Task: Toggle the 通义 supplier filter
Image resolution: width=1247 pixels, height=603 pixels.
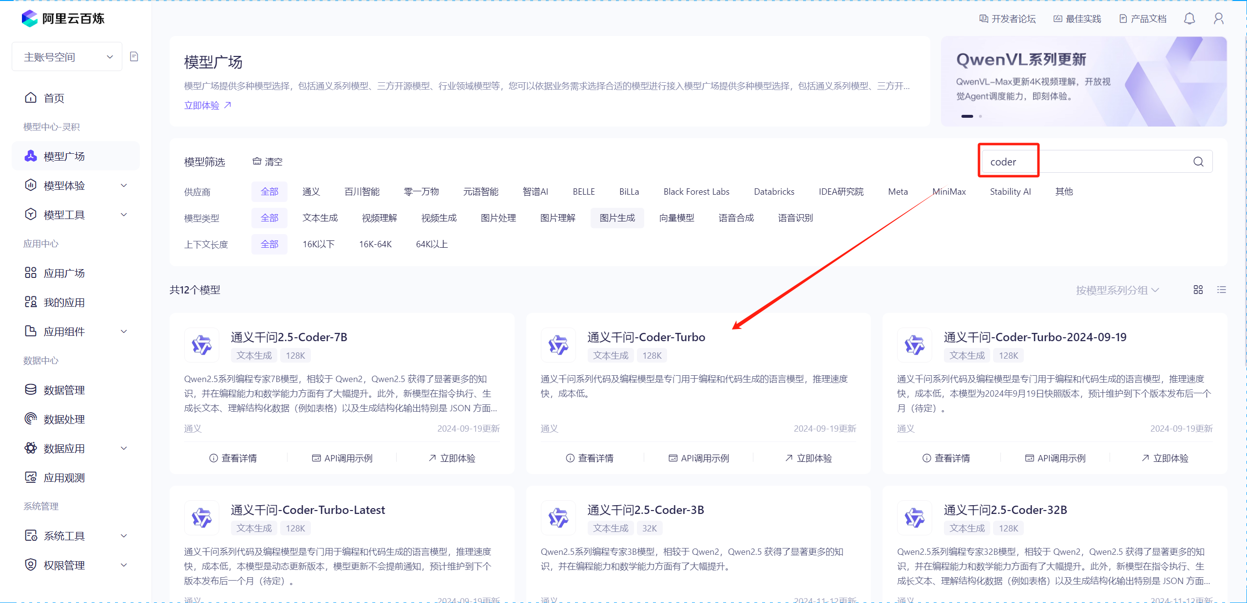Action: [x=311, y=191]
